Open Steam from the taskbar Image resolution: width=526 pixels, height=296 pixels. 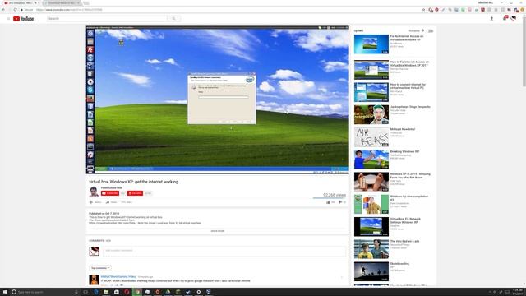point(188,292)
